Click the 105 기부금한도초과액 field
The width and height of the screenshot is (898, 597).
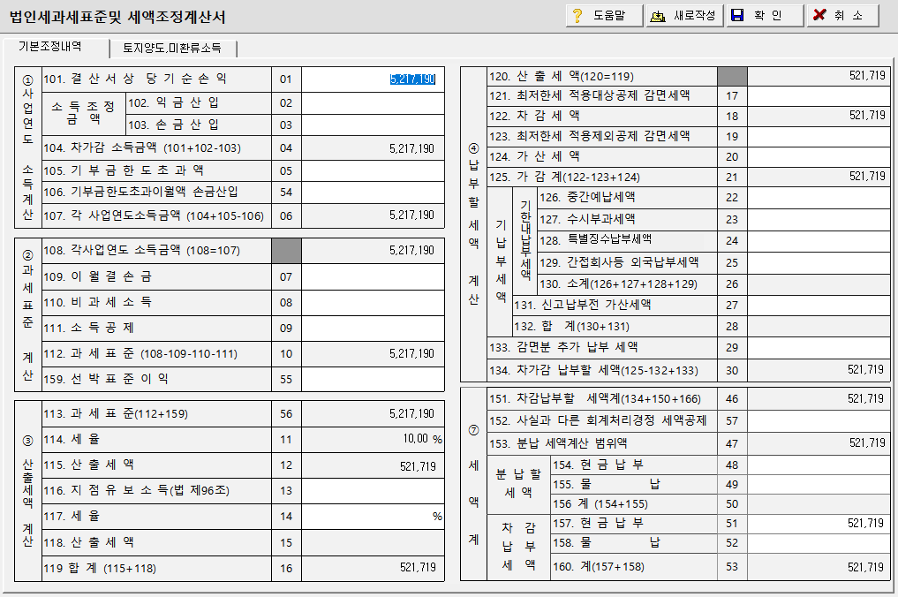coord(373,170)
